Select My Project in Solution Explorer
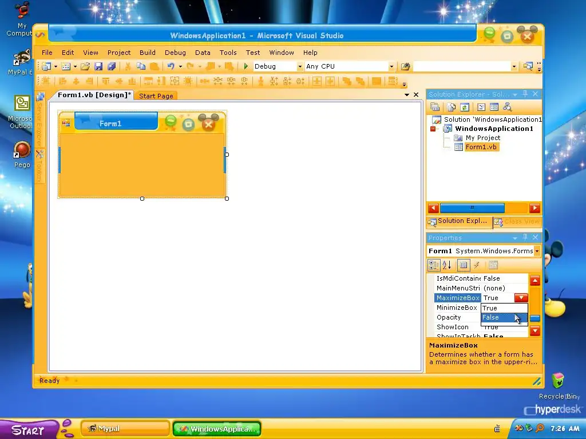 pyautogui.click(x=482, y=138)
